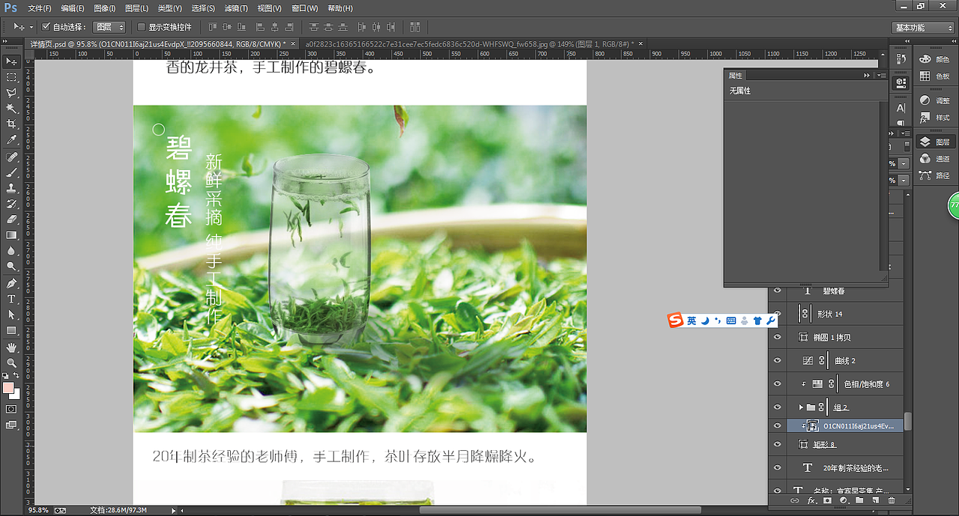Open the Properties panel flyout menu

click(x=882, y=75)
